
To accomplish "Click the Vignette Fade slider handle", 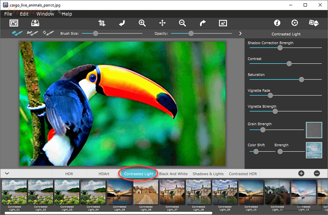I will click(270, 95).
